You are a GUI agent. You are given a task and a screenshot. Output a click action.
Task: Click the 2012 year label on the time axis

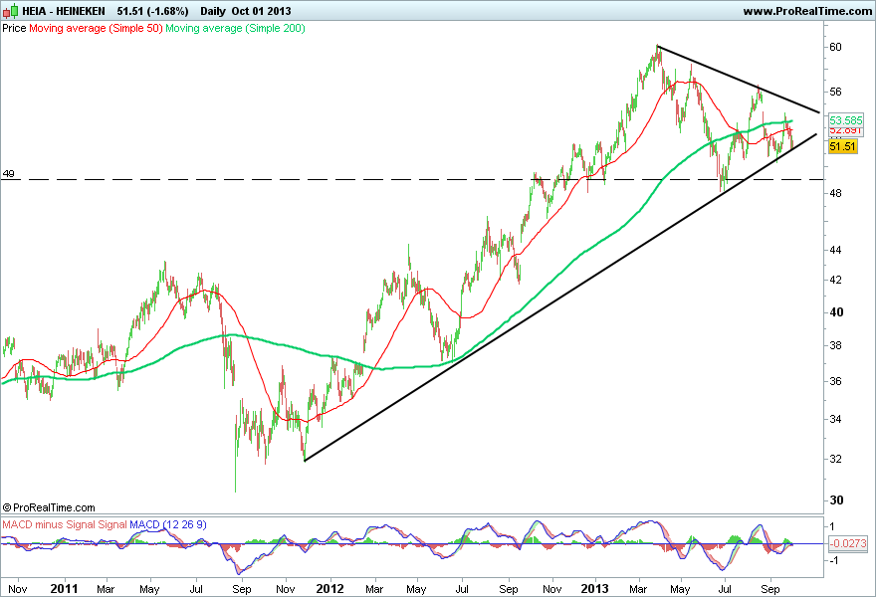tap(329, 589)
